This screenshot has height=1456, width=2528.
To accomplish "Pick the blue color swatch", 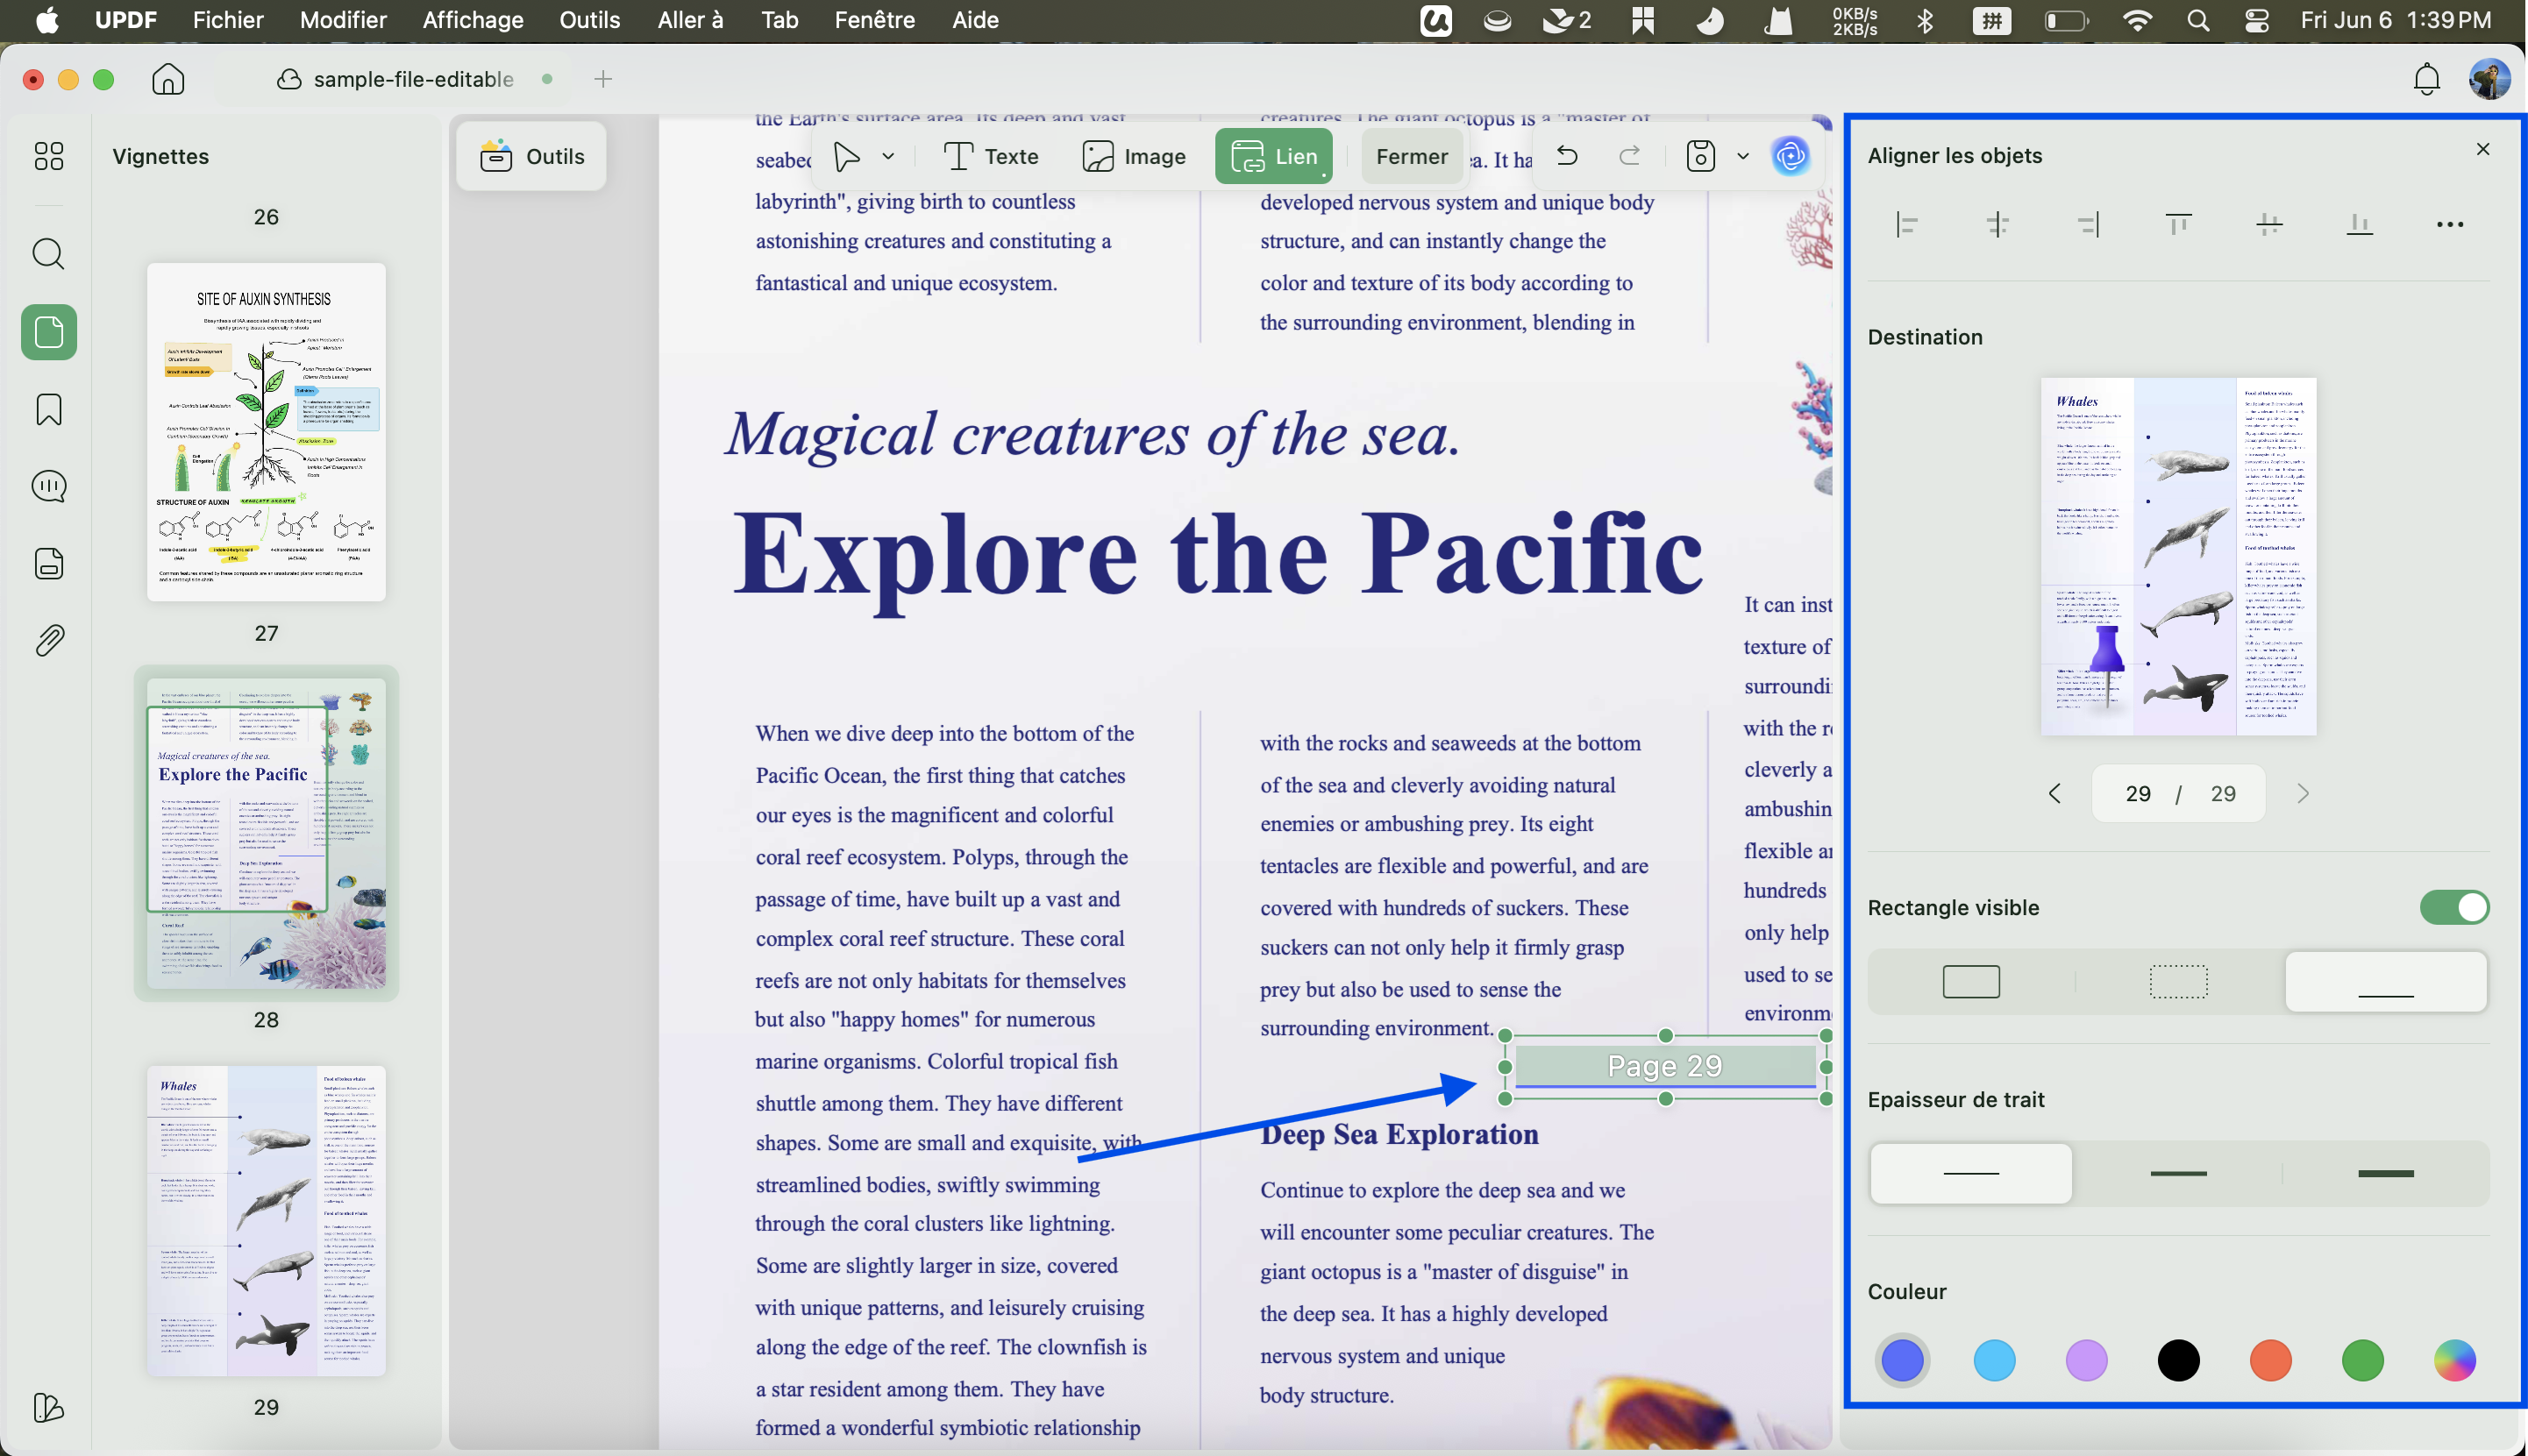I will tap(1902, 1361).
